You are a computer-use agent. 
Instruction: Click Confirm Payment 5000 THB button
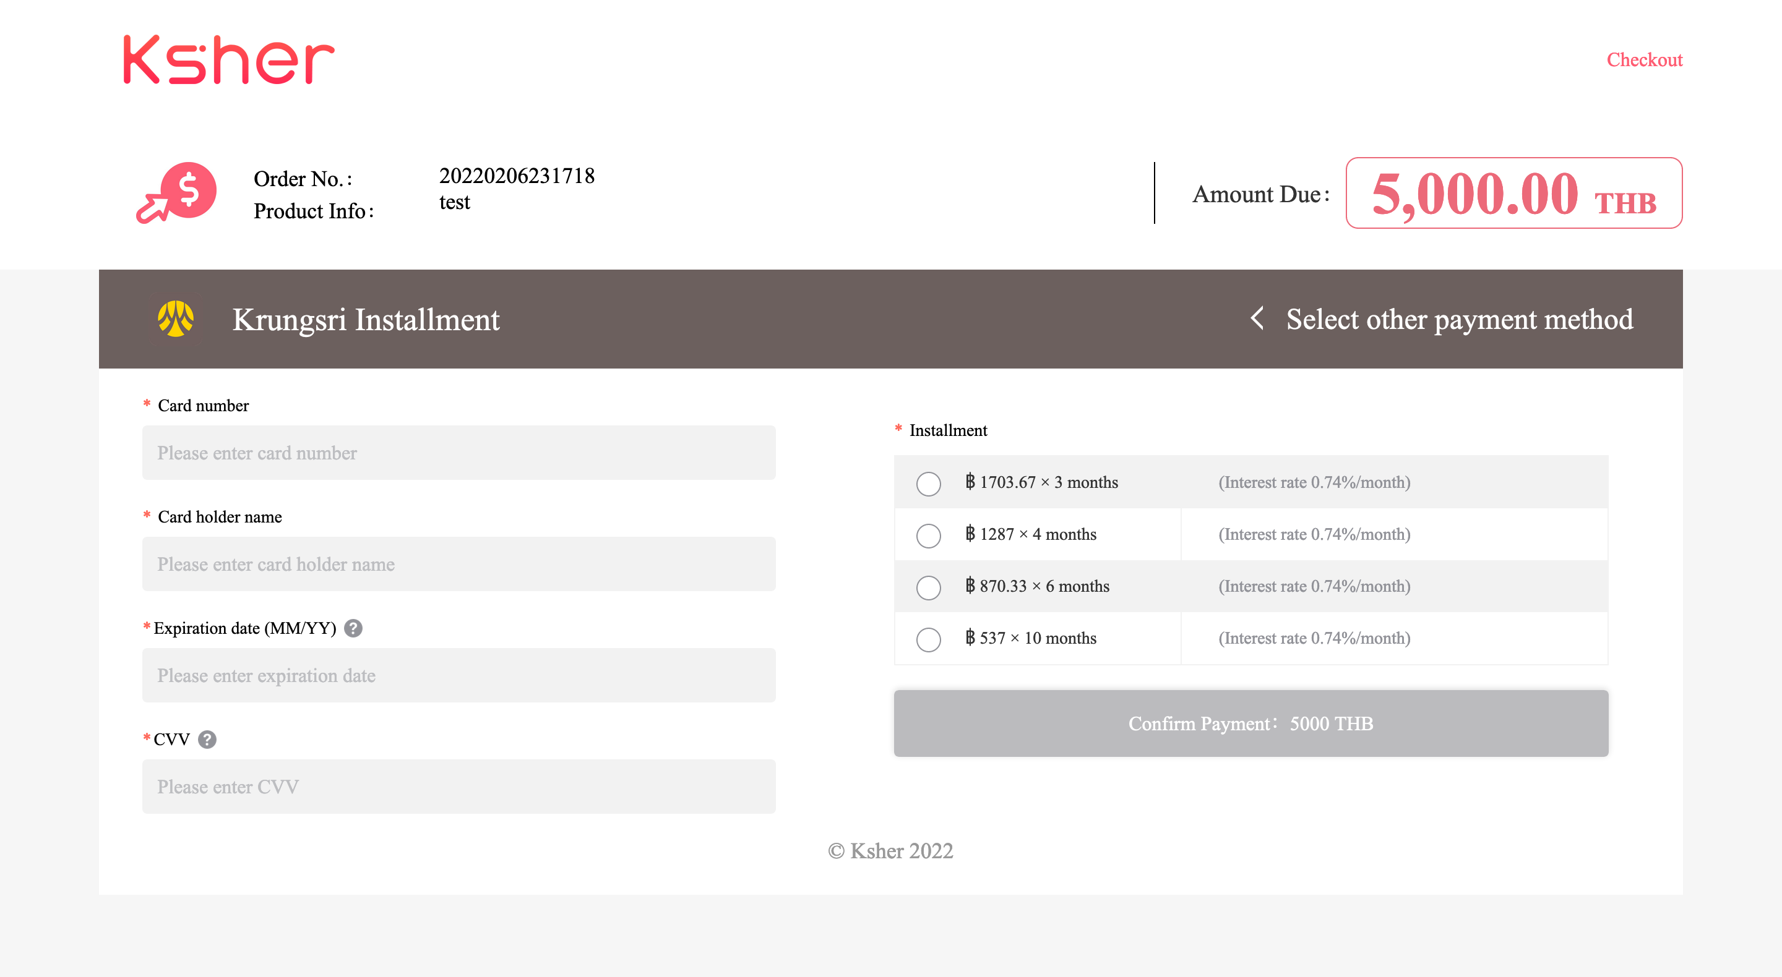point(1249,723)
